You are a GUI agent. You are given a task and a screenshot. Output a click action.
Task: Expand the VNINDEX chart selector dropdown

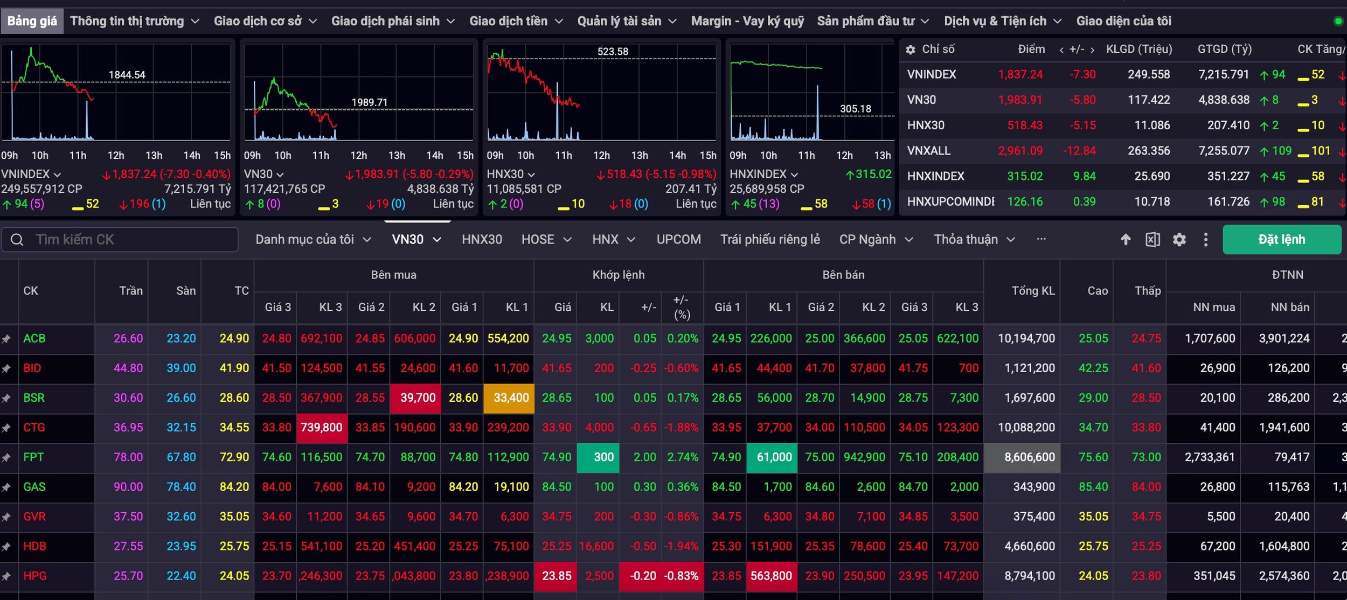click(31, 175)
